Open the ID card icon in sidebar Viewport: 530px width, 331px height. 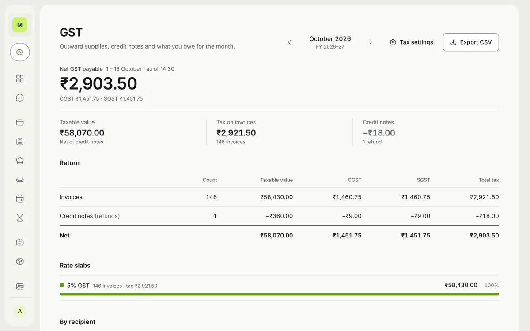(20, 286)
